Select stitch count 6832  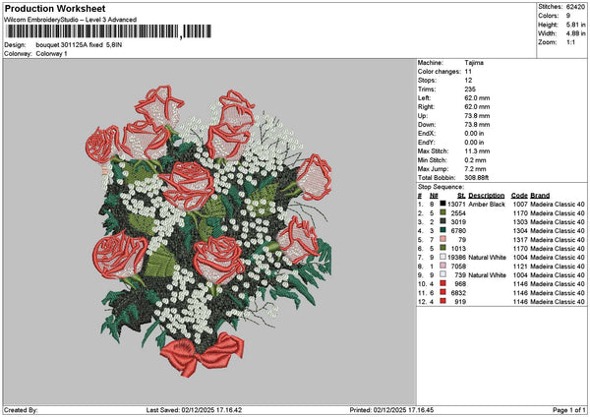pos(458,292)
